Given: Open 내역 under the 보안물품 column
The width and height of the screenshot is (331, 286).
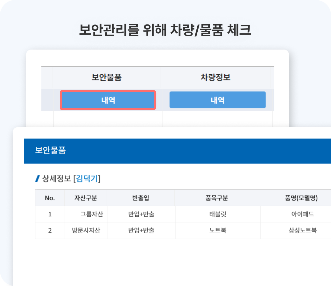Looking at the screenshot, I should pyautogui.click(x=108, y=100).
